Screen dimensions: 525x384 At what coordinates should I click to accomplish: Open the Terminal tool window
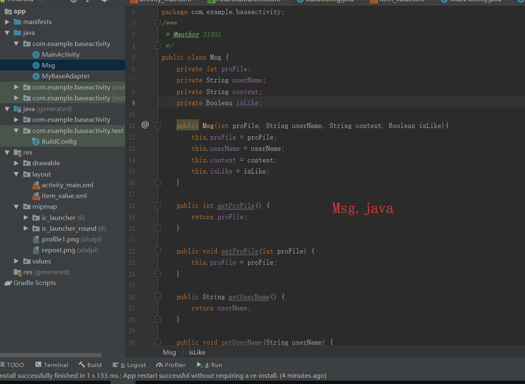pos(52,365)
